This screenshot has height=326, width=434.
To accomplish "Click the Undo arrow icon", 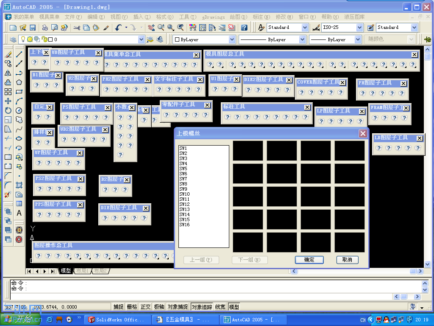I will click(118, 27).
